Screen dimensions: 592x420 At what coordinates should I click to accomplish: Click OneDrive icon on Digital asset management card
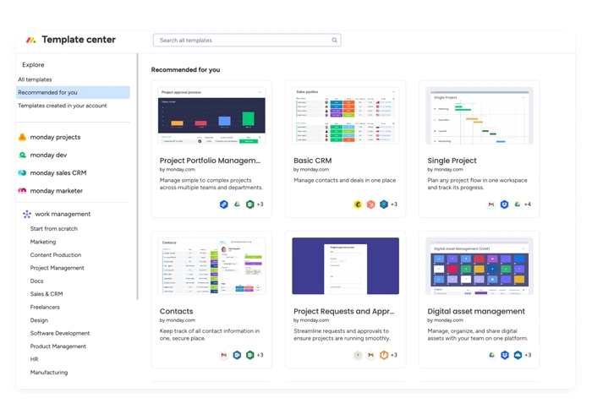(x=518, y=355)
